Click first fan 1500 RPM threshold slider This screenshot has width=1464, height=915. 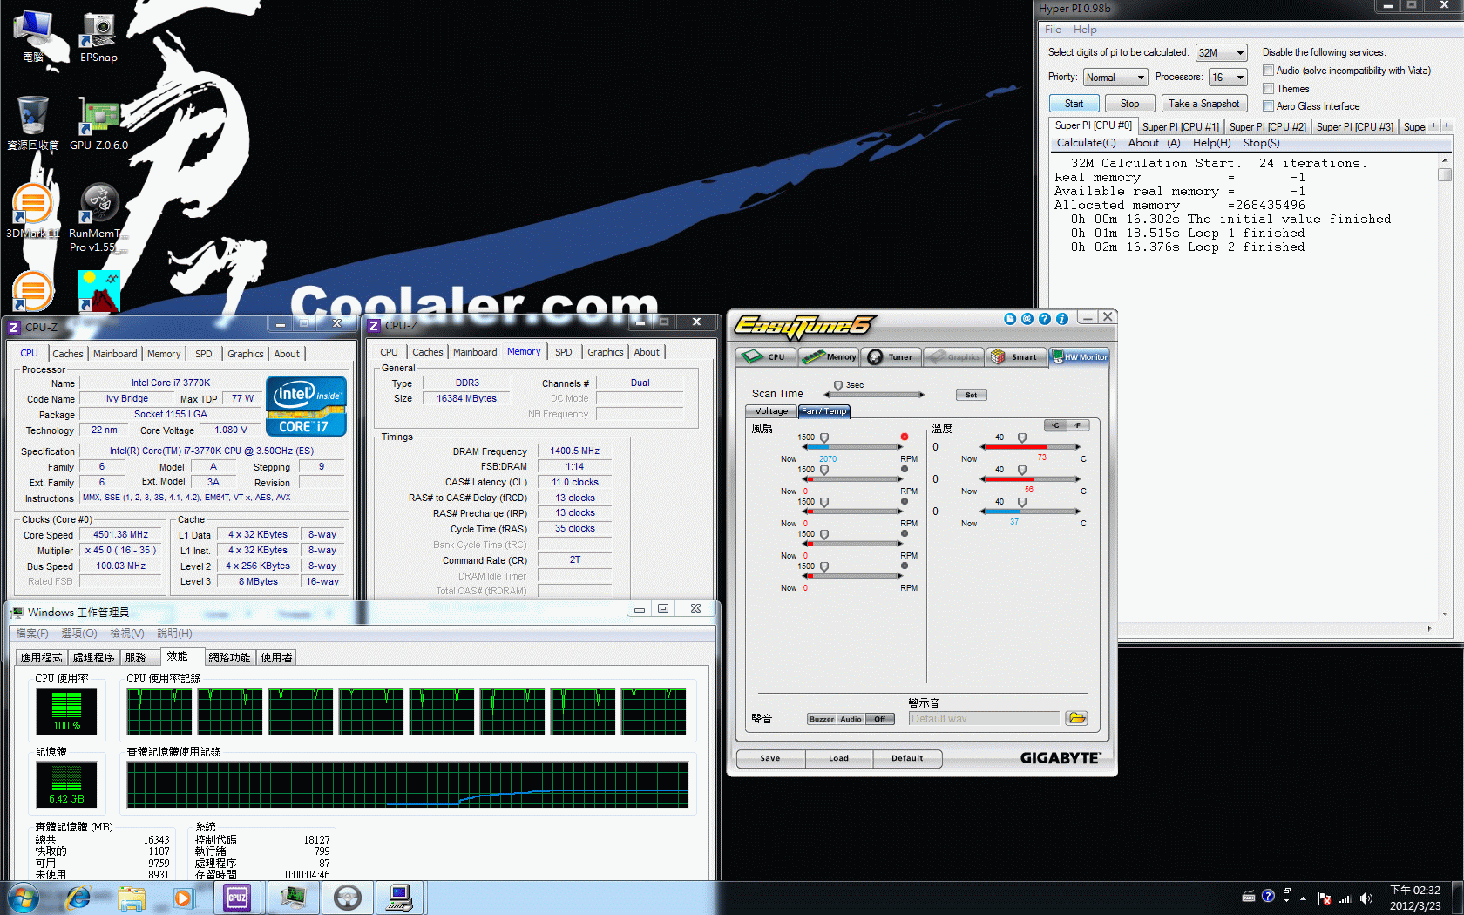(x=824, y=438)
